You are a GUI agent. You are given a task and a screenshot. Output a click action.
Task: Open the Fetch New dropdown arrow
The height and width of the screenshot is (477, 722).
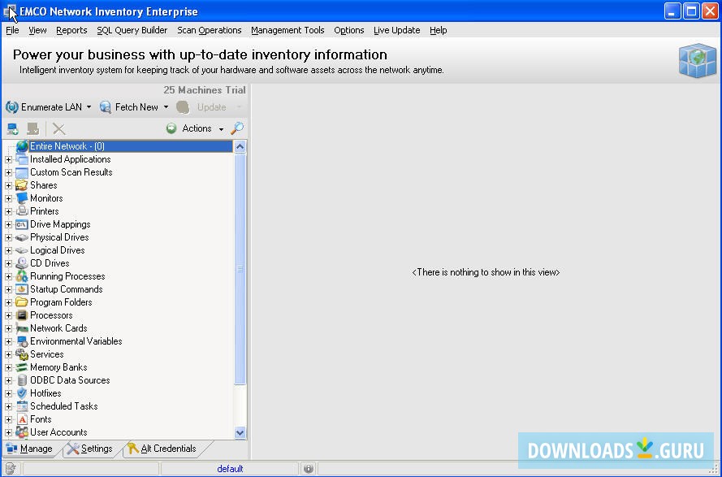click(166, 107)
